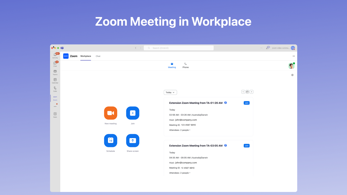Join the TA-01:26 AM meeting
This screenshot has height=195, width=347.
247,103
